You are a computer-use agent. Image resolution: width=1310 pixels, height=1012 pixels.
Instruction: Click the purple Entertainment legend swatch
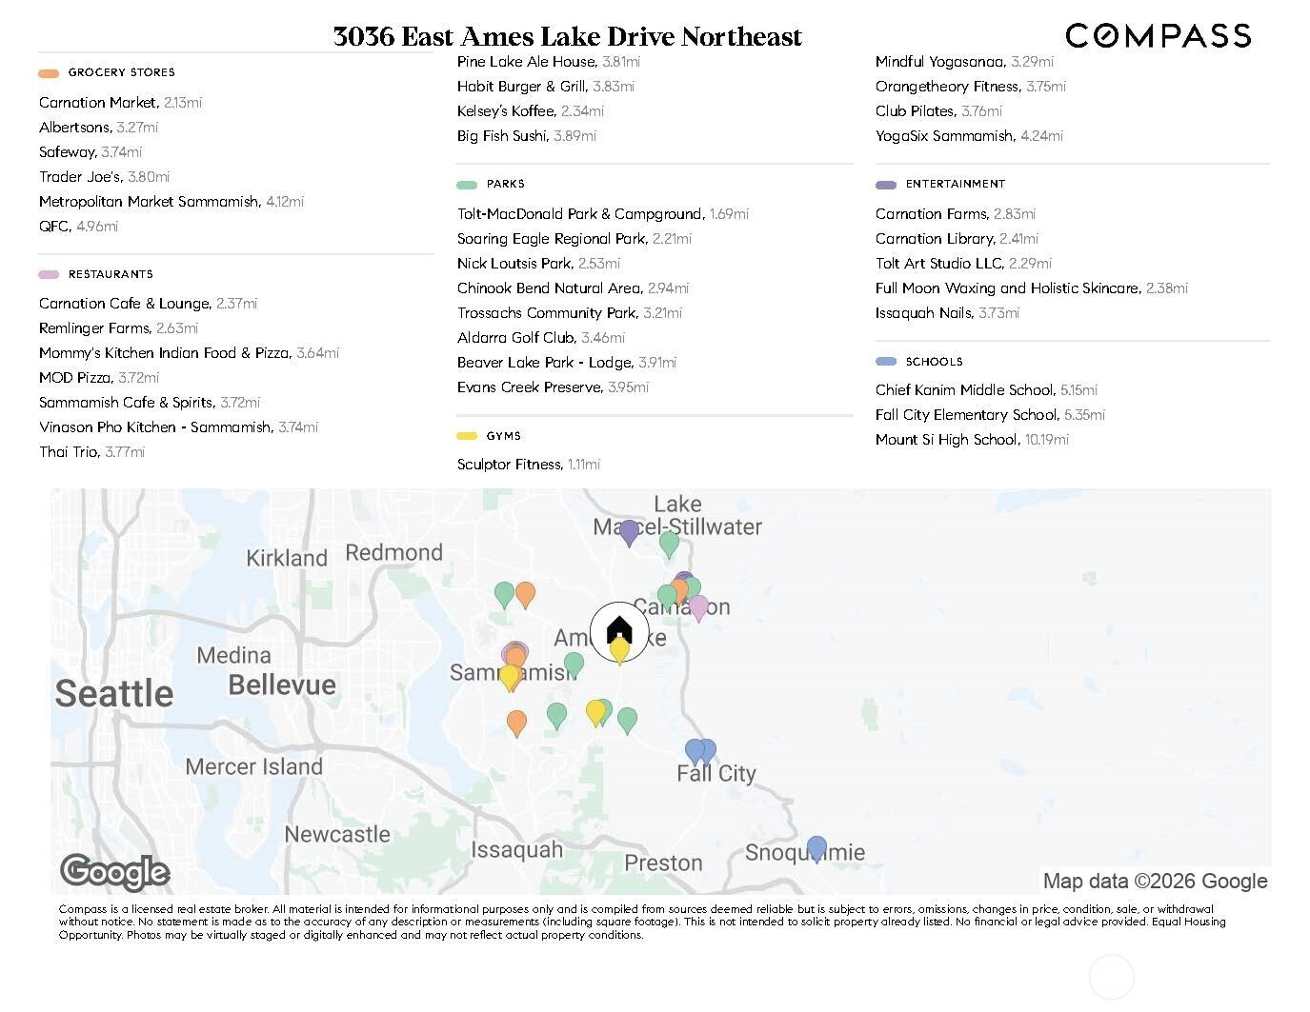click(x=886, y=184)
